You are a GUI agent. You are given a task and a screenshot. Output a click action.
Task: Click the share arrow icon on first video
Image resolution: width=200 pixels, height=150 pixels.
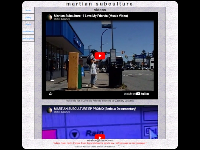pyautogui.click(x=51, y=94)
